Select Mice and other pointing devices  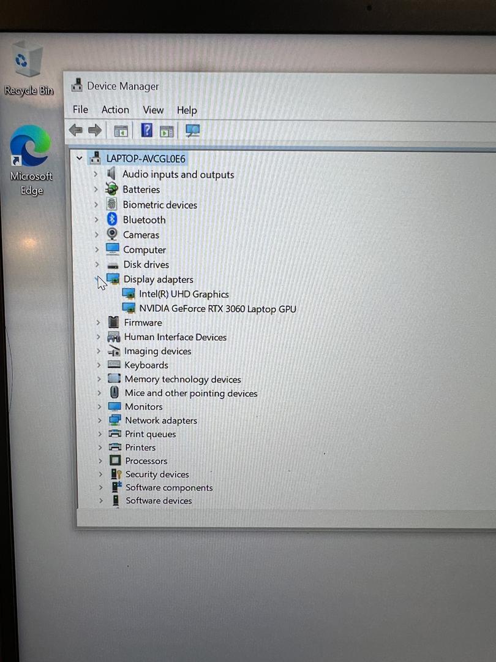[191, 393]
